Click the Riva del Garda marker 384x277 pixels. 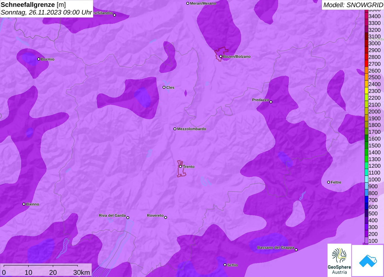128,218
